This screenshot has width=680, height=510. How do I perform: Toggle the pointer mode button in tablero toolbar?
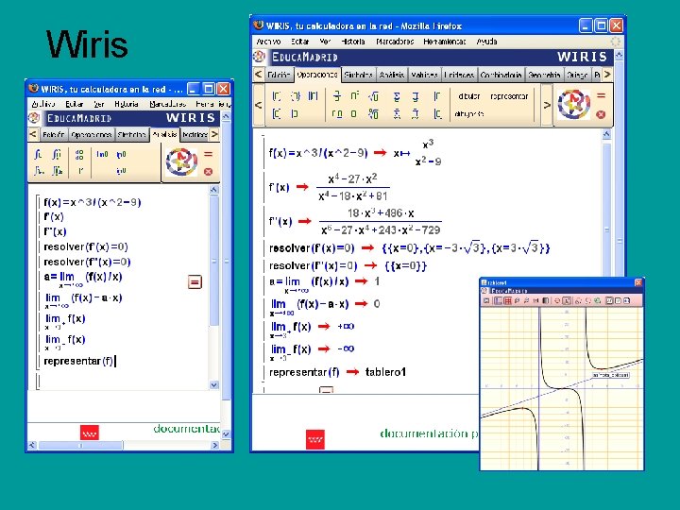point(567,300)
